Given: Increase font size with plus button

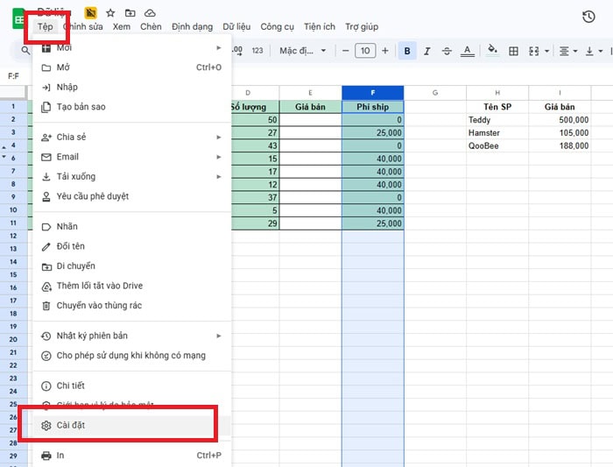Looking at the screenshot, I should pyautogui.click(x=385, y=51).
